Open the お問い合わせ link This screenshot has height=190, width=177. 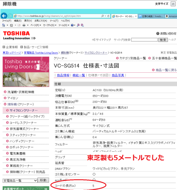tap(166, 34)
